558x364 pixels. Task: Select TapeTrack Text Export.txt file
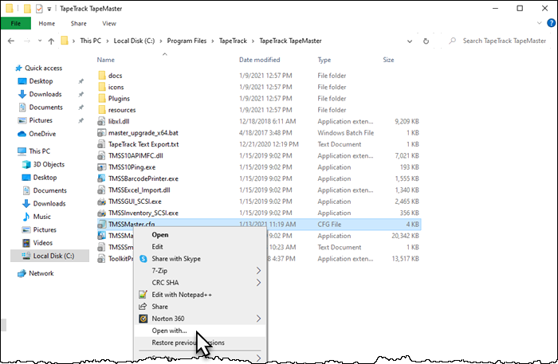[x=143, y=144]
